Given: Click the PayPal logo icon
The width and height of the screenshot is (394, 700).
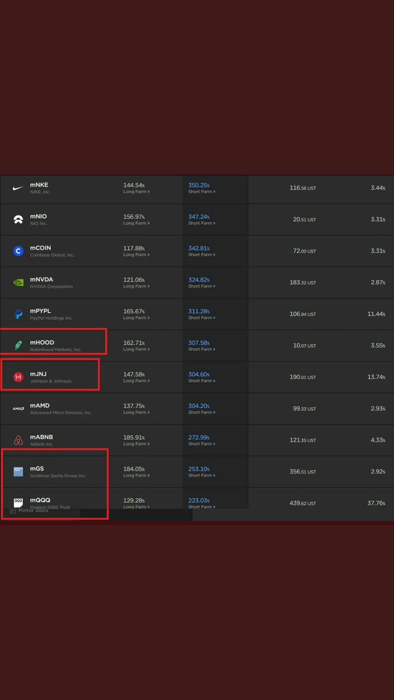Looking at the screenshot, I should 18,314.
